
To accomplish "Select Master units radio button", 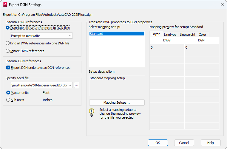I will pos(8,93).
